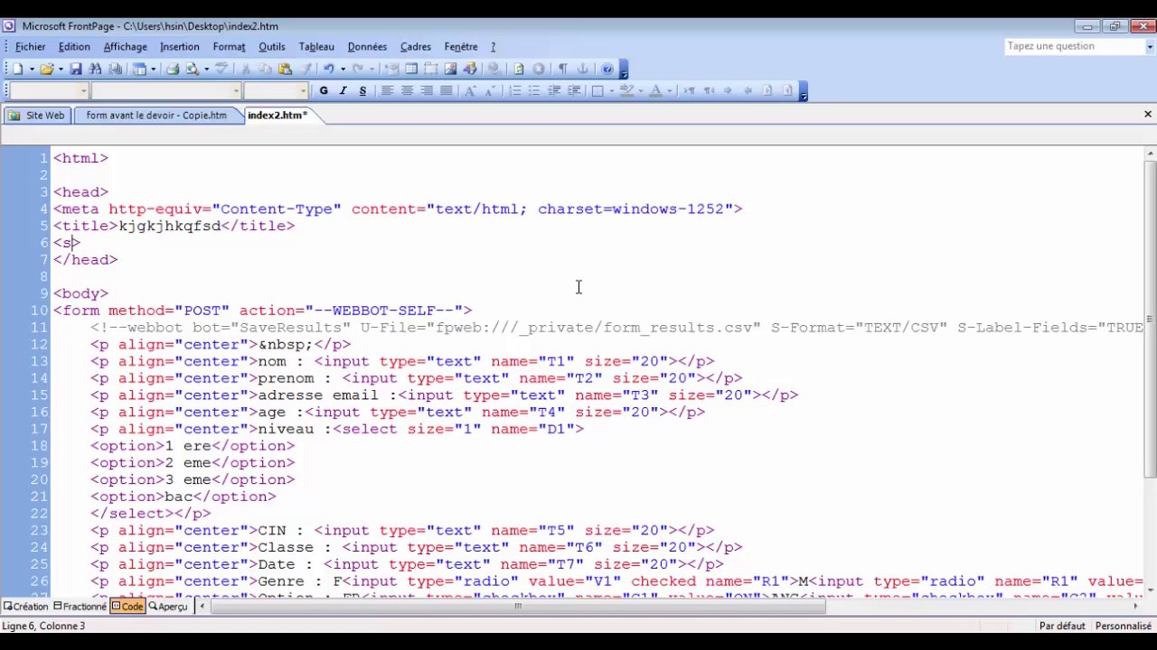Screen dimensions: 1157x650
Task: Click the Insert table icon
Action: click(411, 69)
